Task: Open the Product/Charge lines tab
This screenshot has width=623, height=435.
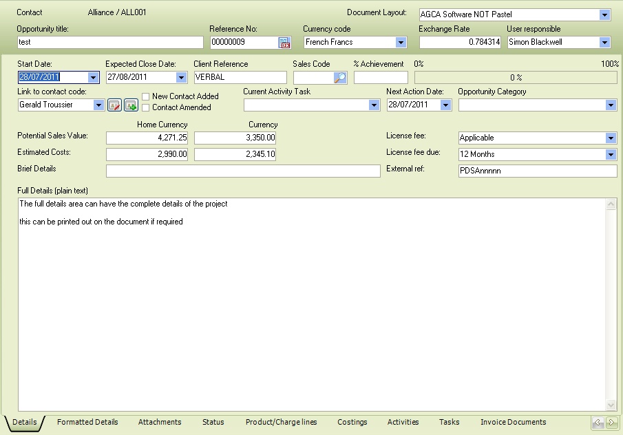Action: point(281,422)
